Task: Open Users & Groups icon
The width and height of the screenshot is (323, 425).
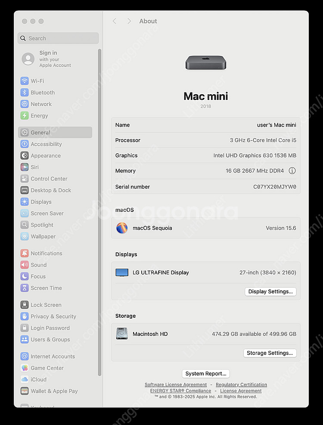Action: coord(25,339)
